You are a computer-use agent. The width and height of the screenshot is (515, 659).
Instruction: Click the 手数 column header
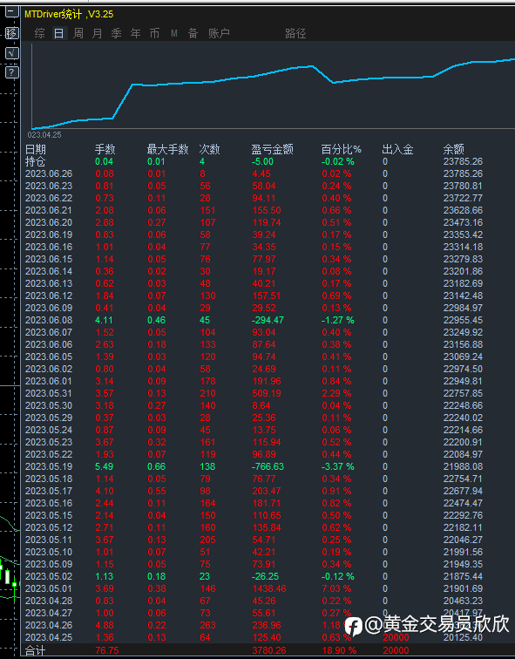pyautogui.click(x=105, y=149)
